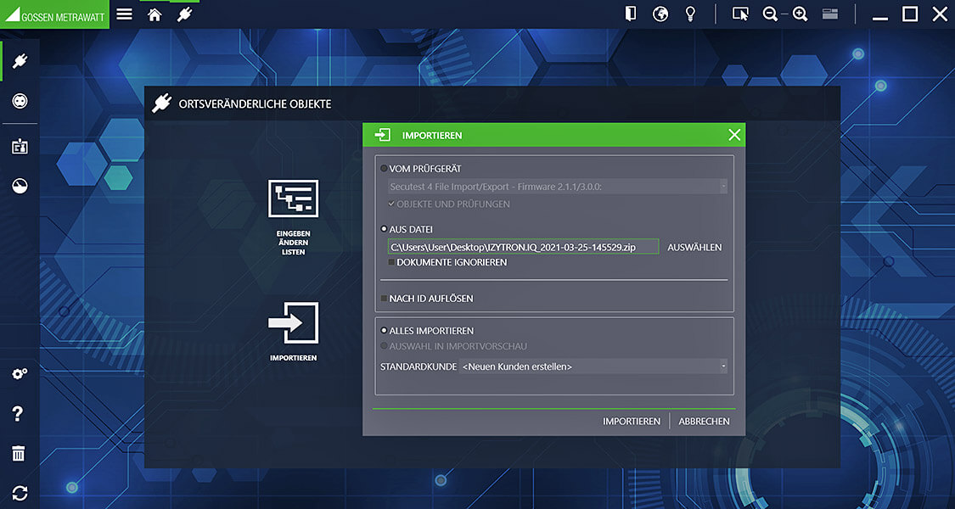
Task: Minimize the application window
Action: 880,19
